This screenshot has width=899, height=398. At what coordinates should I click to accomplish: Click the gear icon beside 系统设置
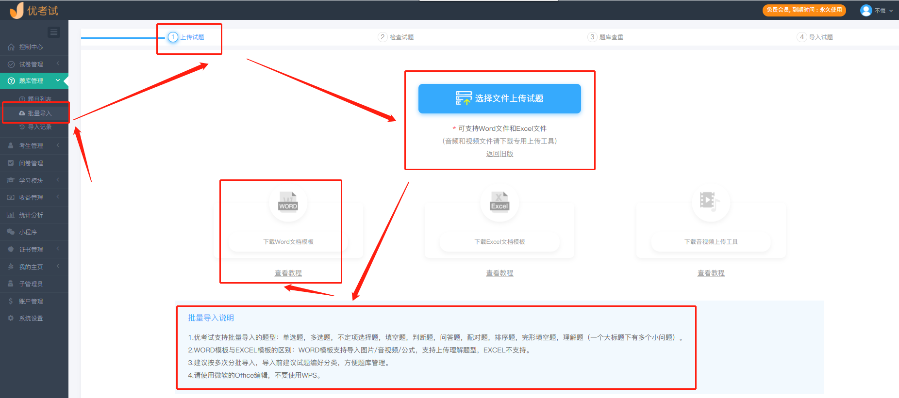pos(11,318)
